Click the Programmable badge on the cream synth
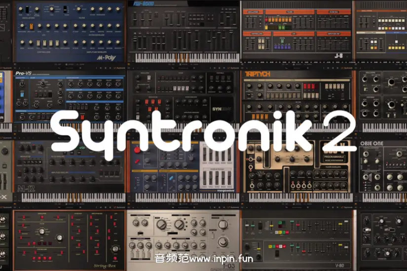407x271 pixels. (x=334, y=159)
